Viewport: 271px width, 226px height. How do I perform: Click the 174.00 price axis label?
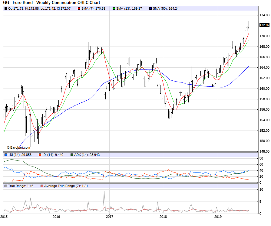coord(264,15)
